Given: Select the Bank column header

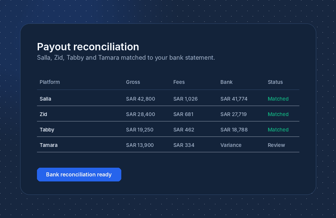Looking at the screenshot, I should 226,82.
